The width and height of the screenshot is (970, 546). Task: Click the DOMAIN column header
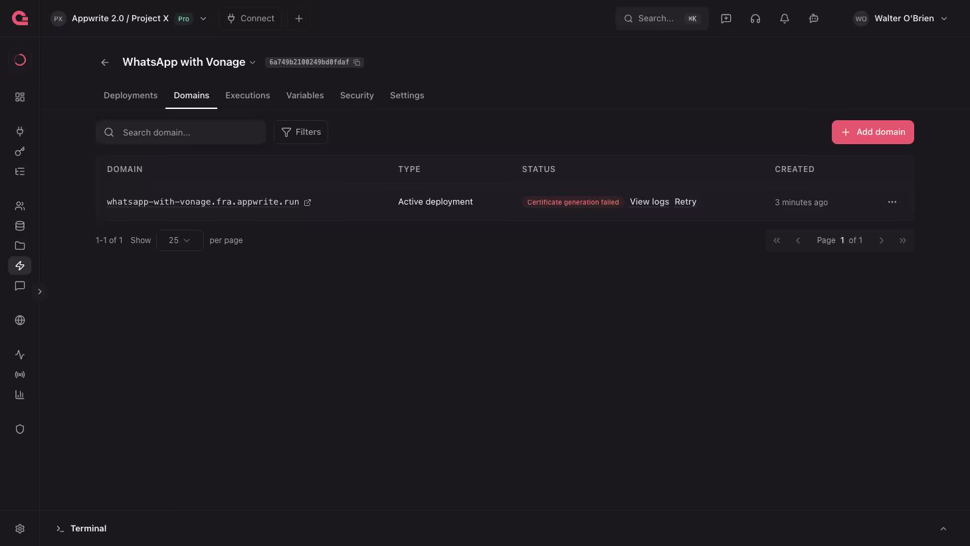coord(125,169)
